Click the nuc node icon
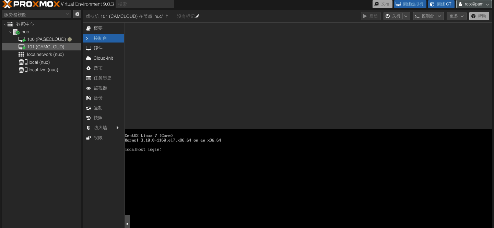Image resolution: width=494 pixels, height=228 pixels. coord(16,32)
